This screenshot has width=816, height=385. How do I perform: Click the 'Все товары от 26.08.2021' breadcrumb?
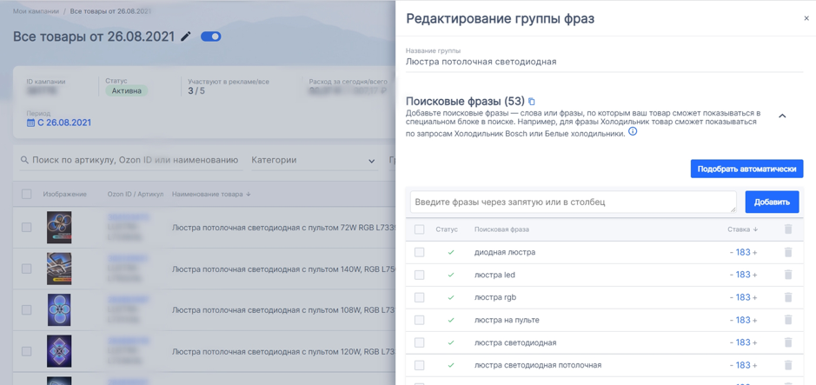(111, 11)
